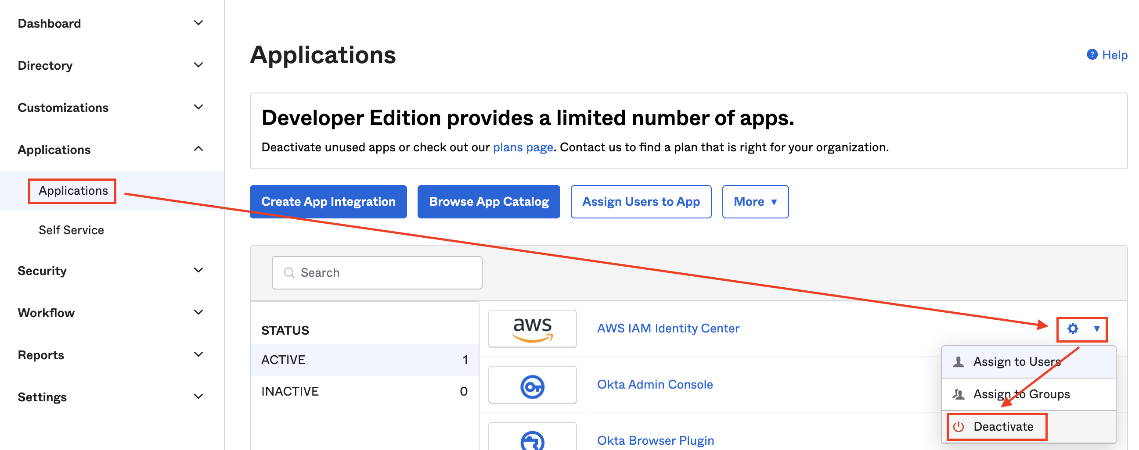
Task: Click the Customizations label in sidebar
Action: pos(63,107)
